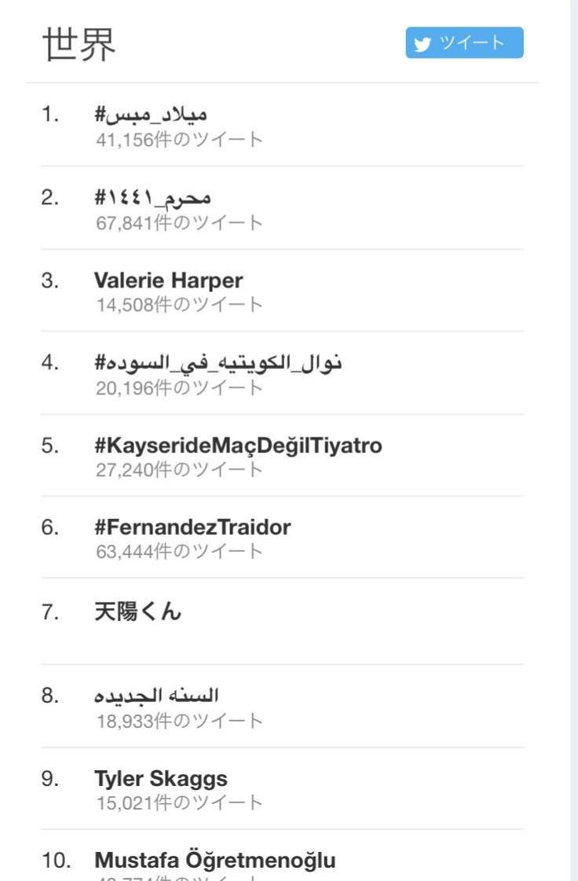The height and width of the screenshot is (881, 578).
Task: Open the first-ranked Arabic hashtag trend
Action: click(151, 114)
